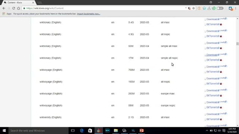
Task: Open PowerPoint from the taskbar
Action: 142,131
